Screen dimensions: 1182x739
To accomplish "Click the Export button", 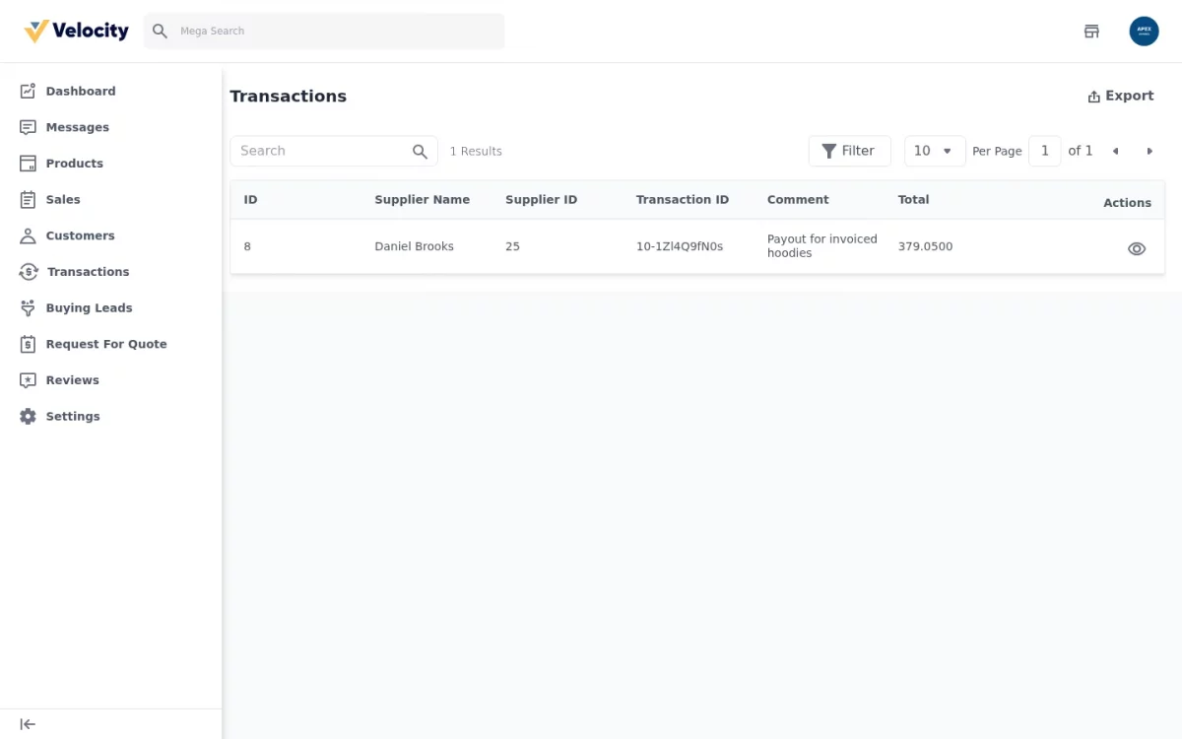I will tap(1121, 96).
